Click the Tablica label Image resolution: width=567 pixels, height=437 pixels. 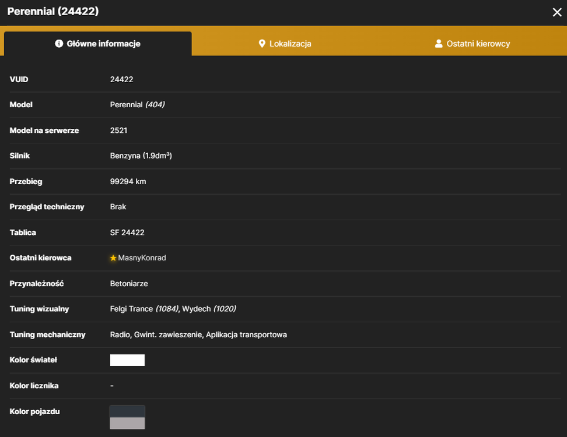point(23,232)
